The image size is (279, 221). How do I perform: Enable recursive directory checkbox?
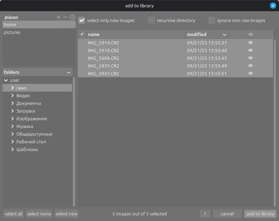pyautogui.click(x=151, y=20)
